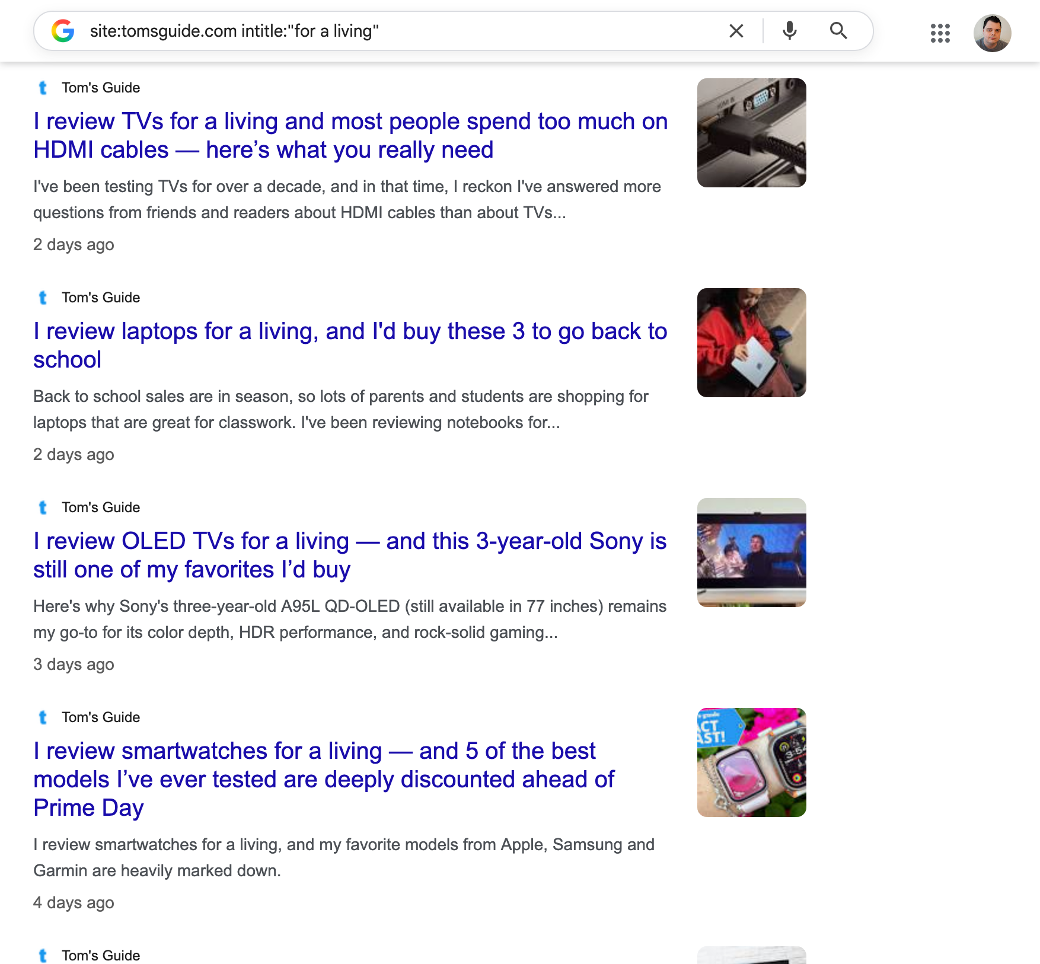Image resolution: width=1040 pixels, height=964 pixels.
Task: Click Tom's Guide source name on laptops result
Action: [101, 298]
